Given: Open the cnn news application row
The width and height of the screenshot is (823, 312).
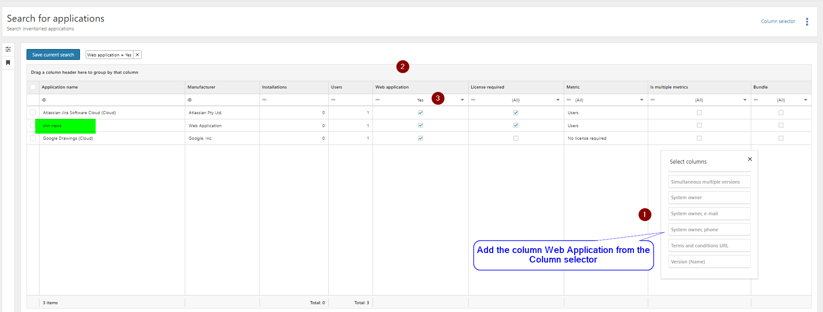Looking at the screenshot, I should 52,126.
